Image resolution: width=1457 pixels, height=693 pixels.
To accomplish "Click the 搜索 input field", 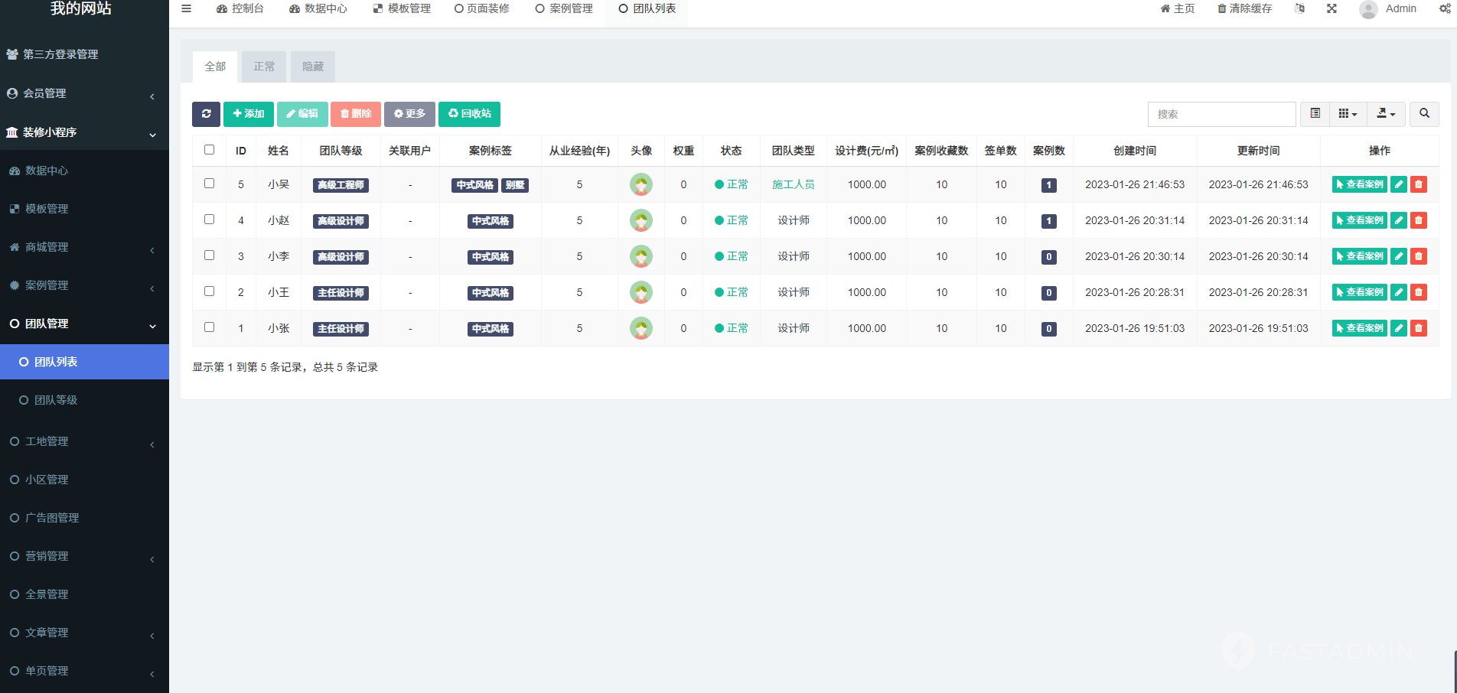I will pos(1221,114).
